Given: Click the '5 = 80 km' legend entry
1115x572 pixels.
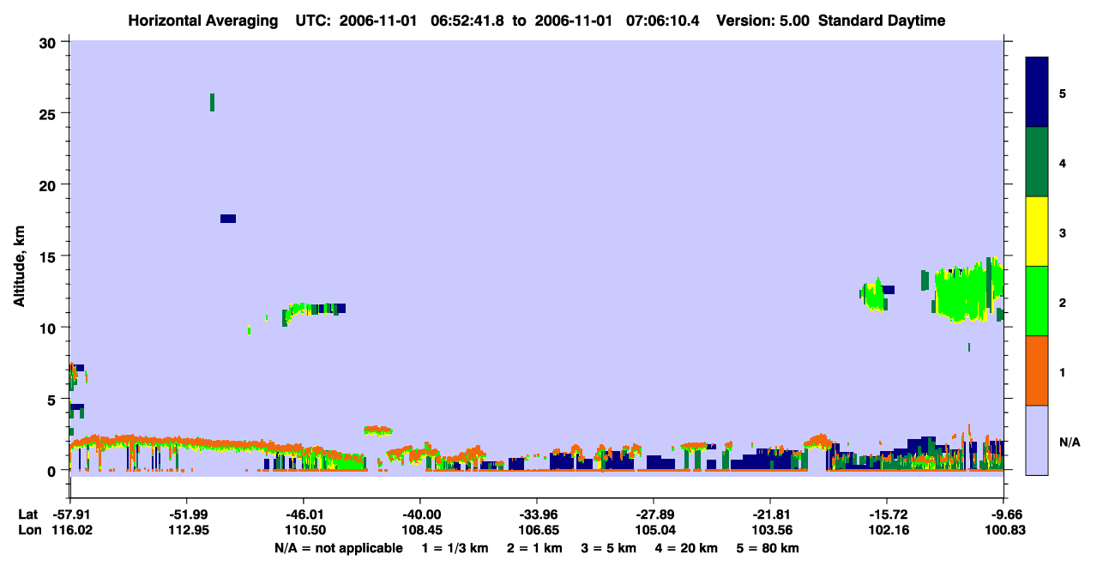Looking at the screenshot, I should (x=768, y=548).
